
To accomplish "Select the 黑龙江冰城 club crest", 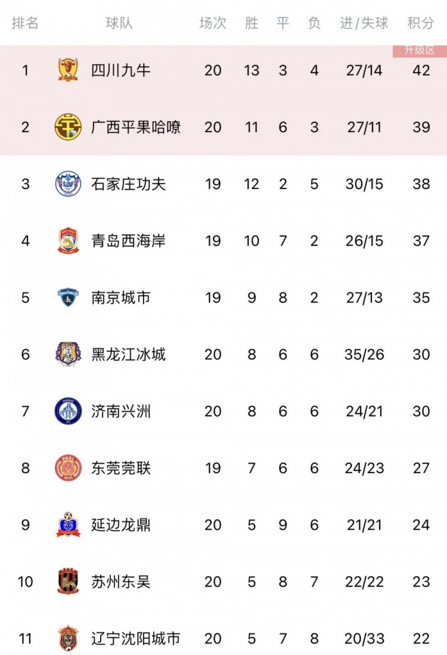I will coord(68,354).
